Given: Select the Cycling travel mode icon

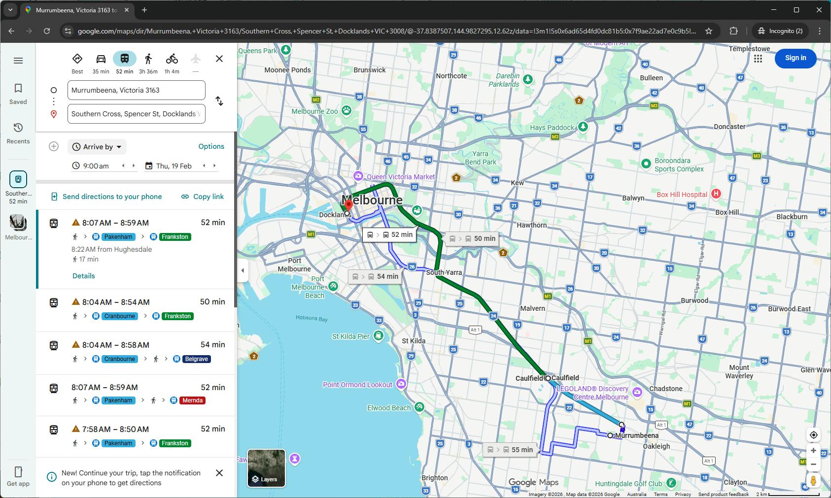Looking at the screenshot, I should (x=172, y=60).
